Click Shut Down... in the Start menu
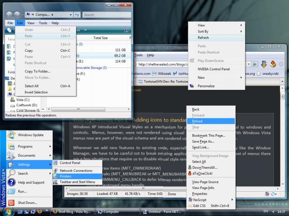This screenshot has height=216, width=289. (x=29, y=202)
